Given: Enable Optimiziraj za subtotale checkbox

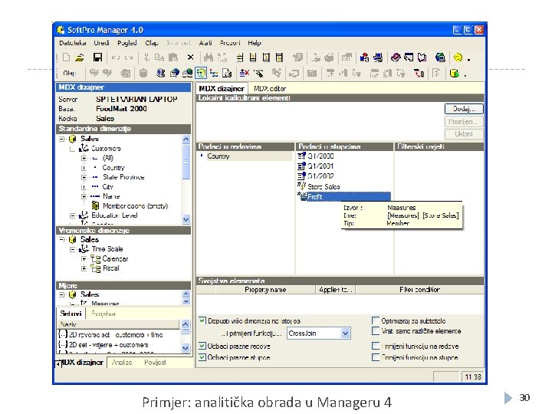Looking at the screenshot, I should tap(376, 320).
